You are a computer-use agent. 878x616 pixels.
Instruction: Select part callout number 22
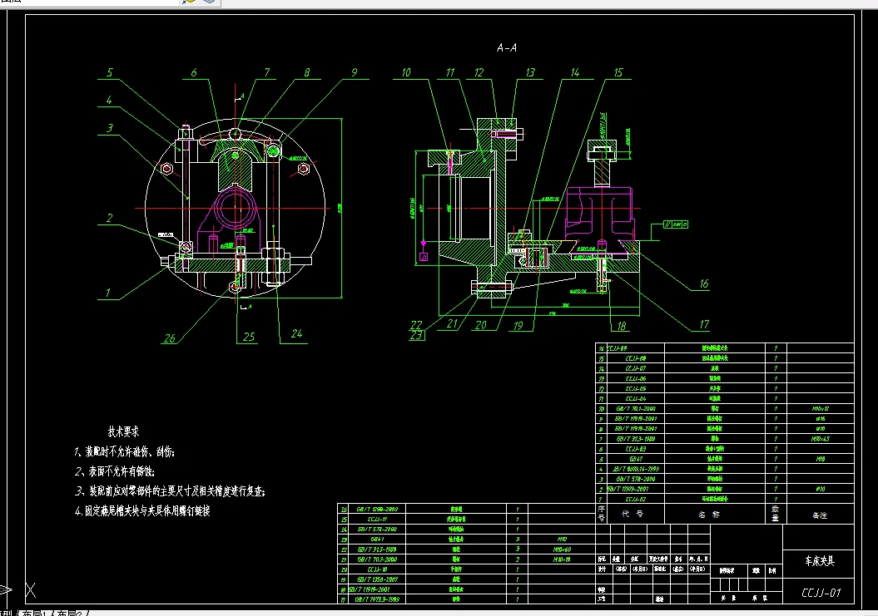pyautogui.click(x=416, y=325)
